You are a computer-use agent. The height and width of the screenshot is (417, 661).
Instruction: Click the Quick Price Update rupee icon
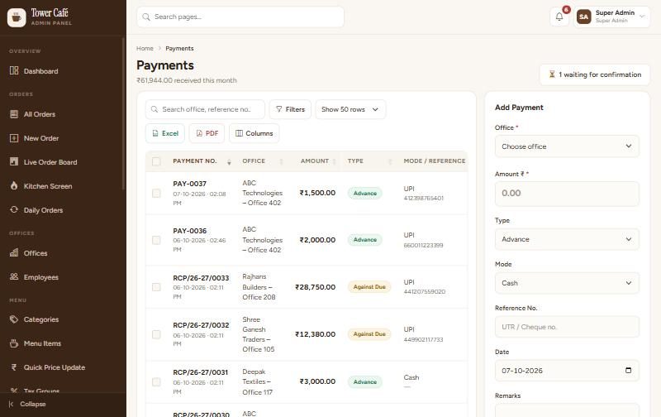[14, 367]
